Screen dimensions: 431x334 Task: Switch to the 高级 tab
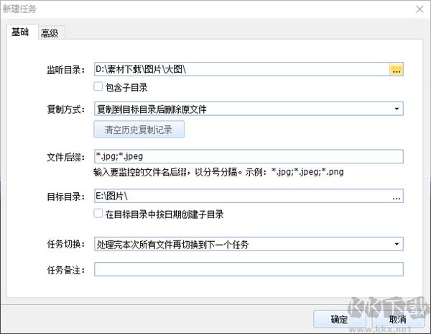pos(50,33)
